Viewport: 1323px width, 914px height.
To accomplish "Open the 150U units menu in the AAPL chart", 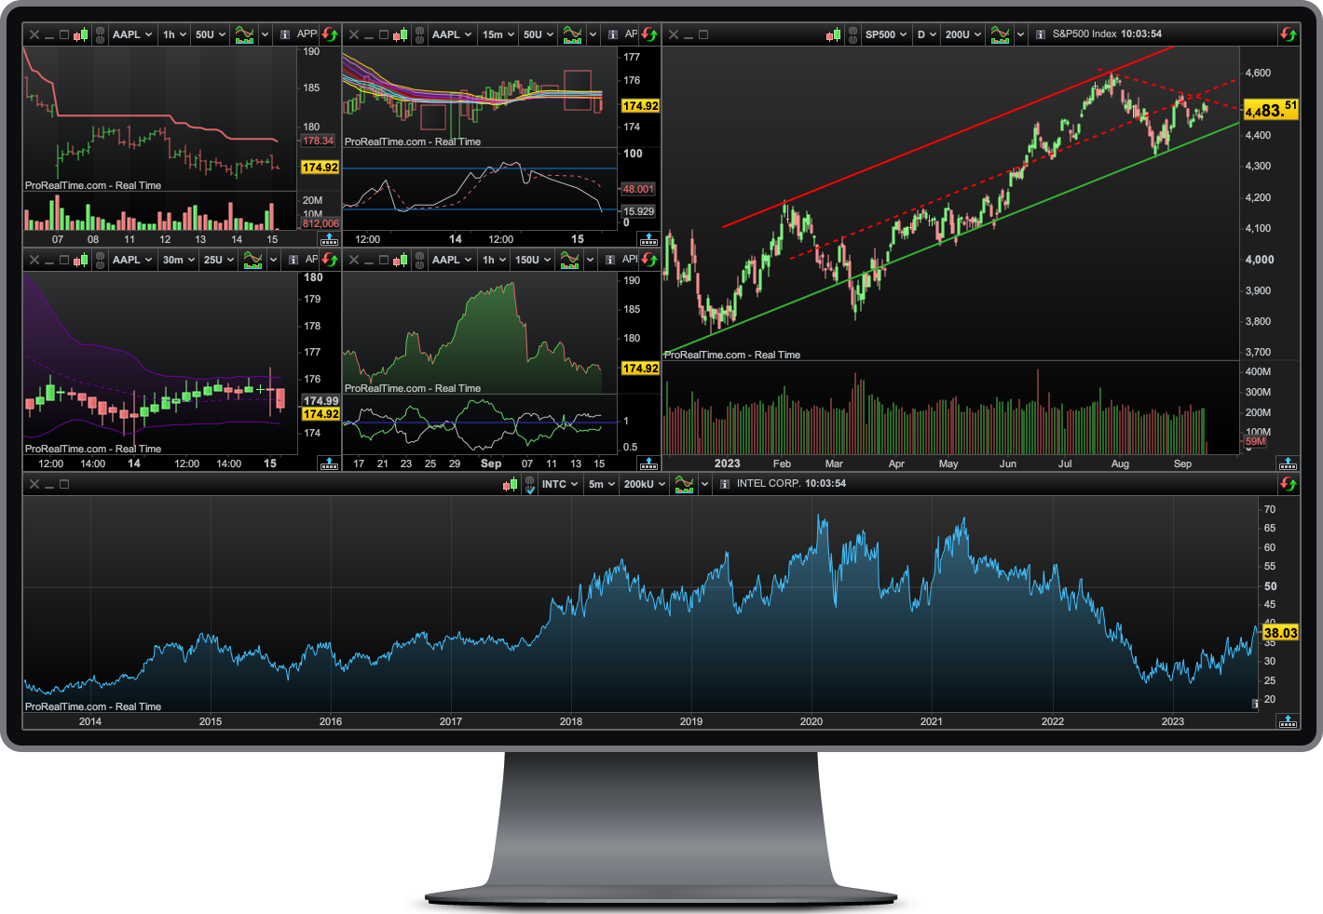I will [533, 260].
